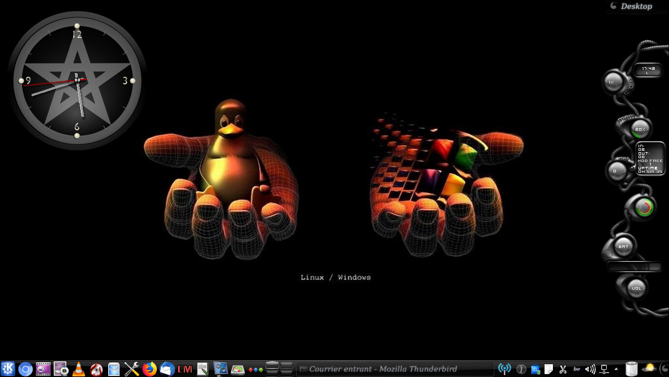Click the information tray icon
Image resolution: width=669 pixels, height=377 pixels.
(521, 369)
